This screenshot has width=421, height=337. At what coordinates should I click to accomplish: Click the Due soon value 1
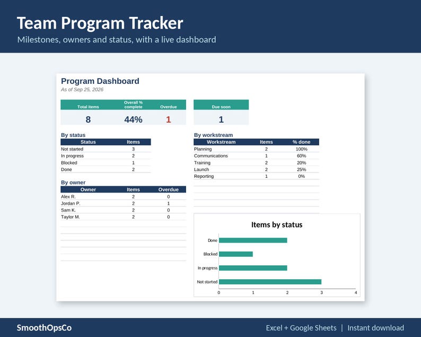[x=221, y=119]
